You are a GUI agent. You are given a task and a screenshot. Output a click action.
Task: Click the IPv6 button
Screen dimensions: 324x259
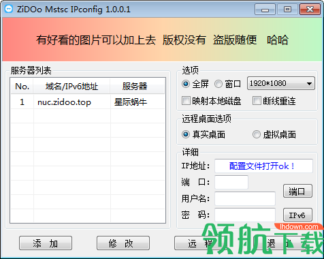(x=297, y=215)
